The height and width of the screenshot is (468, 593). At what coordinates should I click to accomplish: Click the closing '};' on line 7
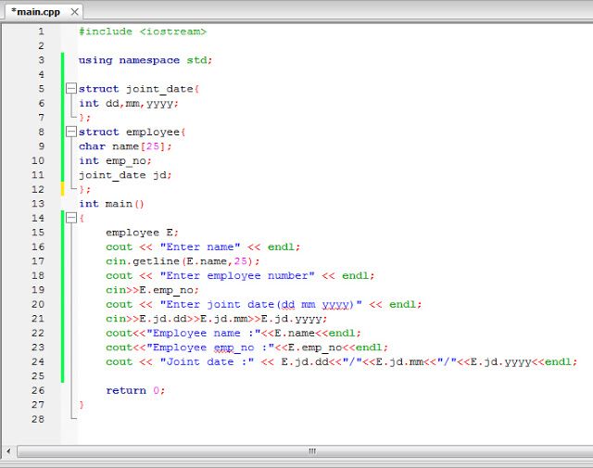coord(84,118)
